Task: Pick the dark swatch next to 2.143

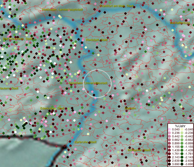Action: point(169,157)
